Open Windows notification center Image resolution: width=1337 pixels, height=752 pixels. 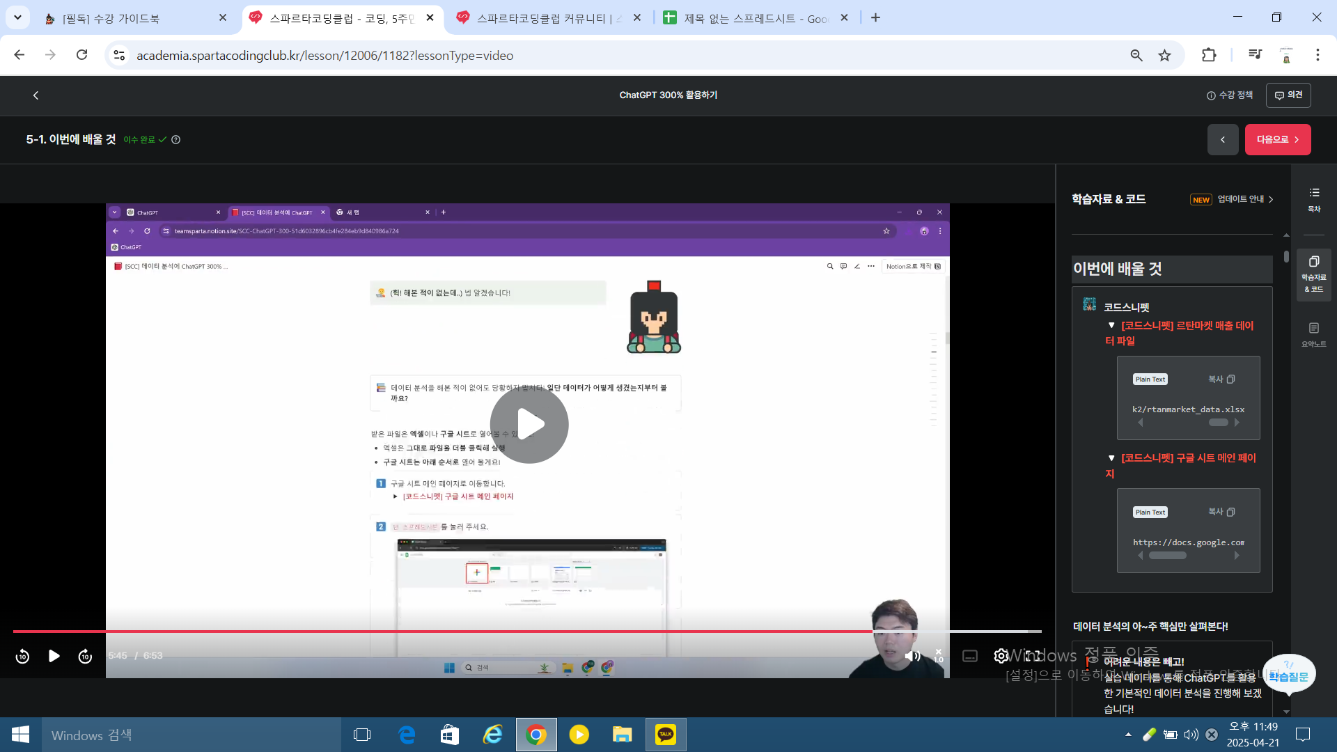(1303, 735)
